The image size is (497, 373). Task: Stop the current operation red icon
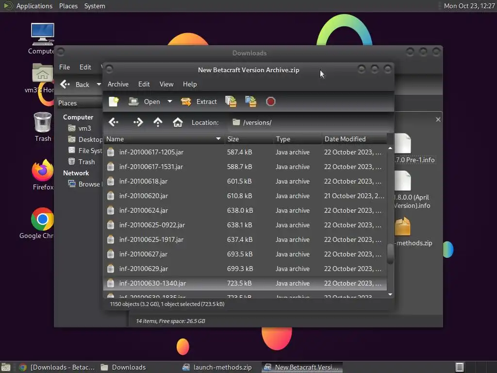270,102
